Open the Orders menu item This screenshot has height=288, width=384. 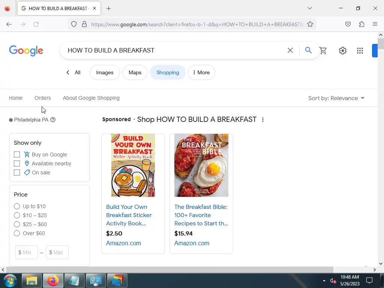coord(43,98)
